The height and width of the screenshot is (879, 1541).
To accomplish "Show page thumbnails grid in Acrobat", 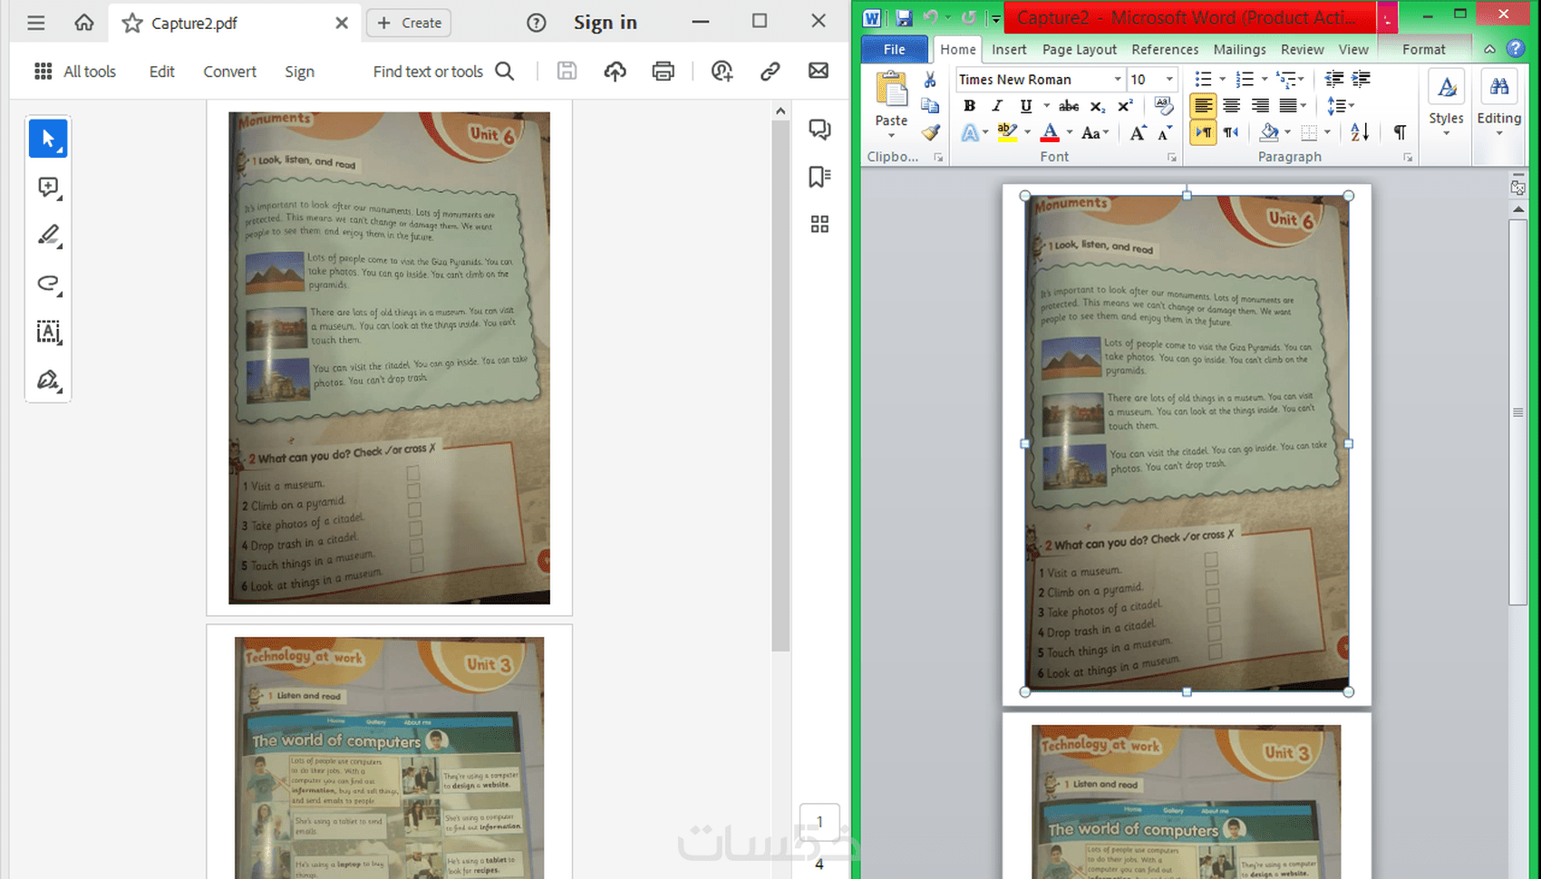I will [x=819, y=224].
